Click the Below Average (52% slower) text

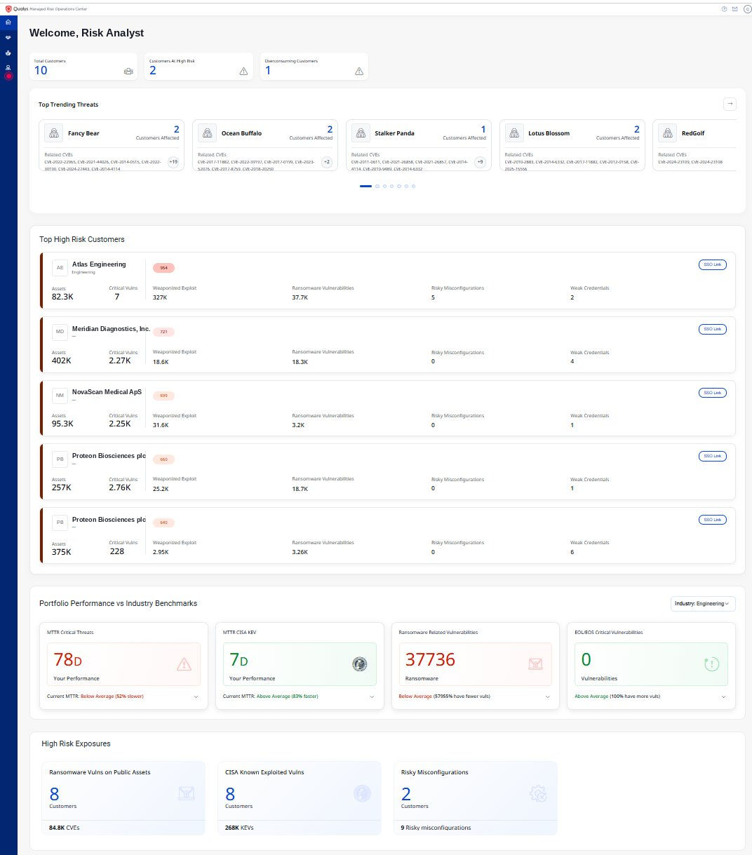pos(112,696)
